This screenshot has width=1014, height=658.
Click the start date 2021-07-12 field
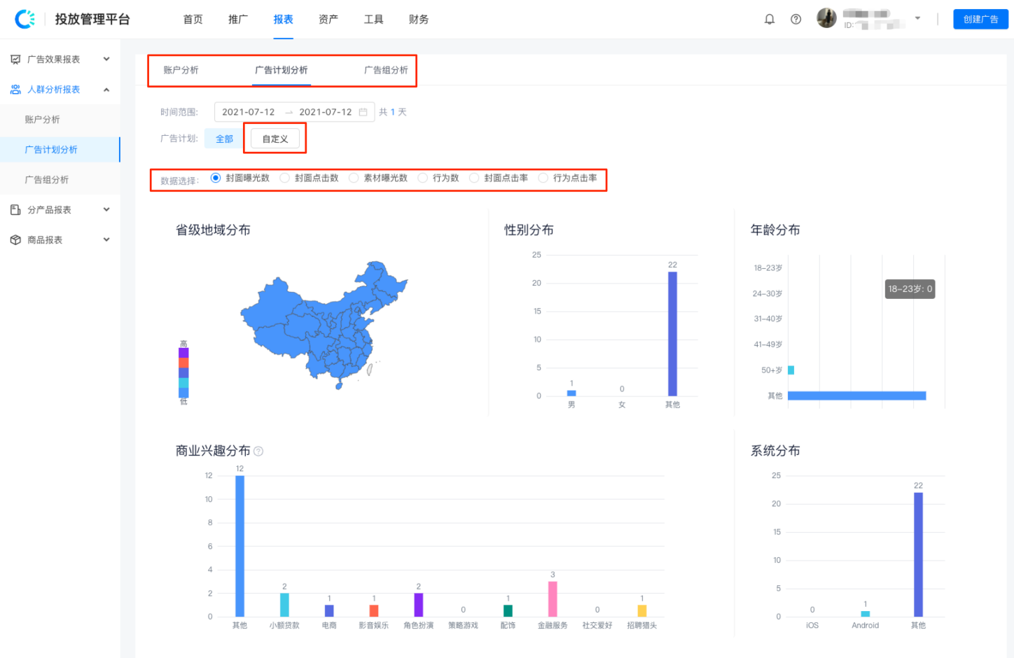[249, 112]
